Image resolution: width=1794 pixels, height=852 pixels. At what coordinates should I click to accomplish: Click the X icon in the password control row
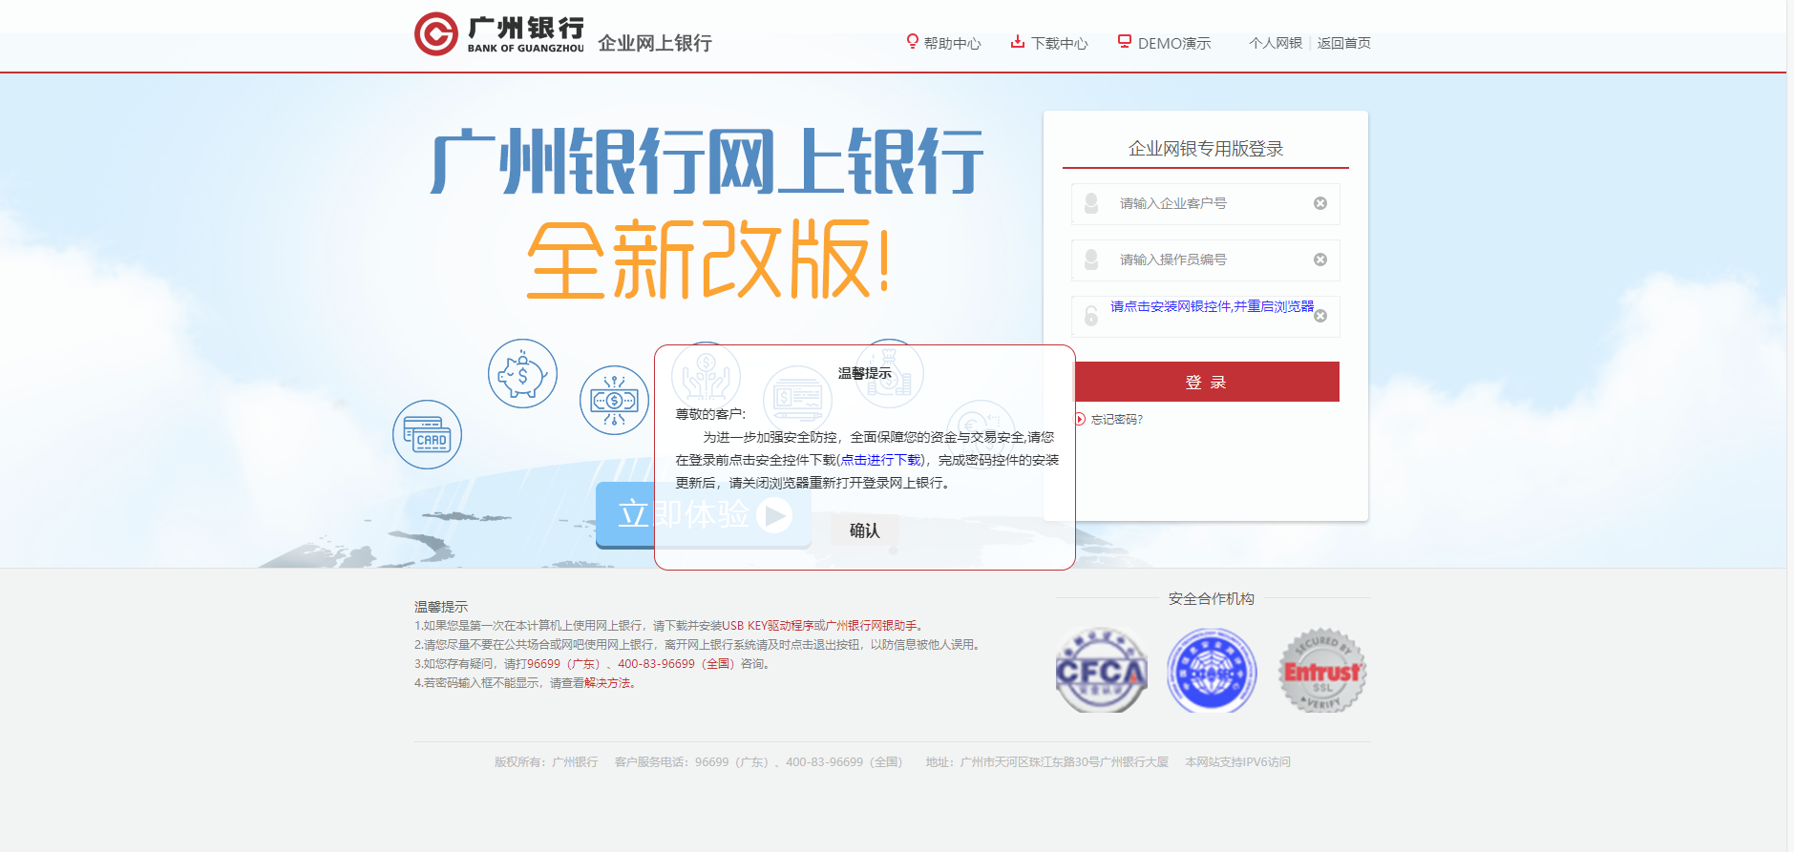point(1320,316)
